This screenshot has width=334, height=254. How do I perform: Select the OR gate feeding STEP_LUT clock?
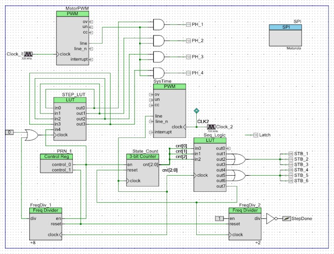coord(31,135)
